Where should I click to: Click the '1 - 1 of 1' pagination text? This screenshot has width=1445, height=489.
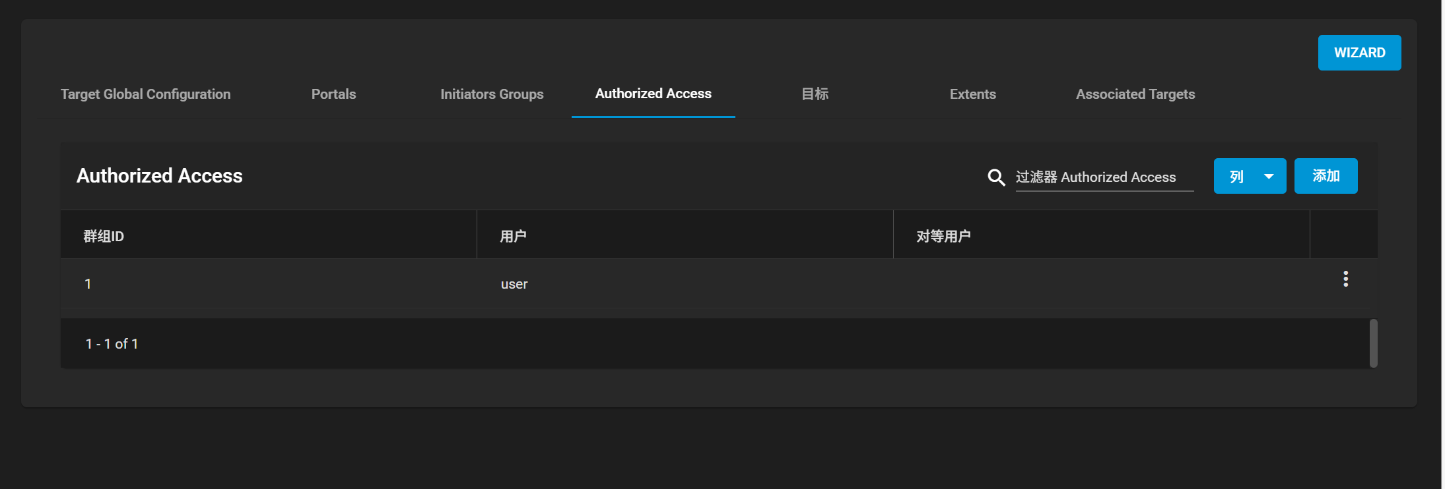112,344
